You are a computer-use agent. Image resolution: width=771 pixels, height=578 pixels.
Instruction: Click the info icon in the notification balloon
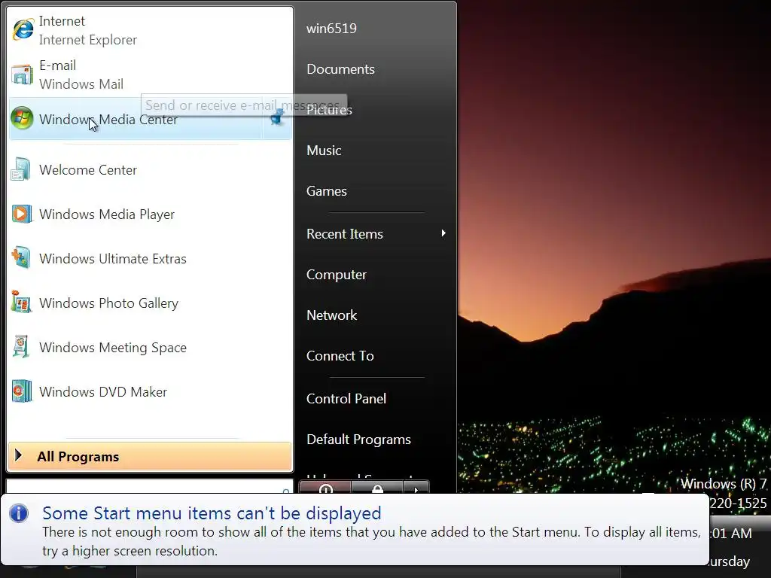(x=19, y=513)
